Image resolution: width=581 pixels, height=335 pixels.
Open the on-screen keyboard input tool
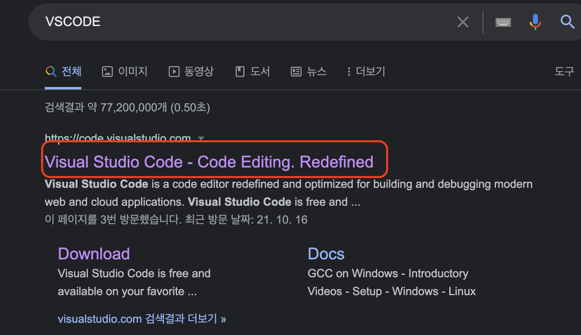click(503, 22)
